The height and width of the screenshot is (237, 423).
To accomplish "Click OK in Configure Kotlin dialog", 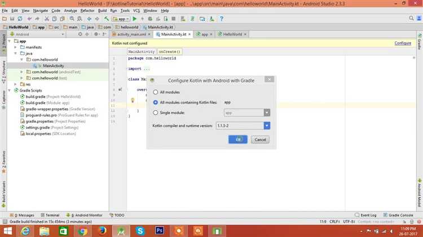I will pyautogui.click(x=237, y=140).
